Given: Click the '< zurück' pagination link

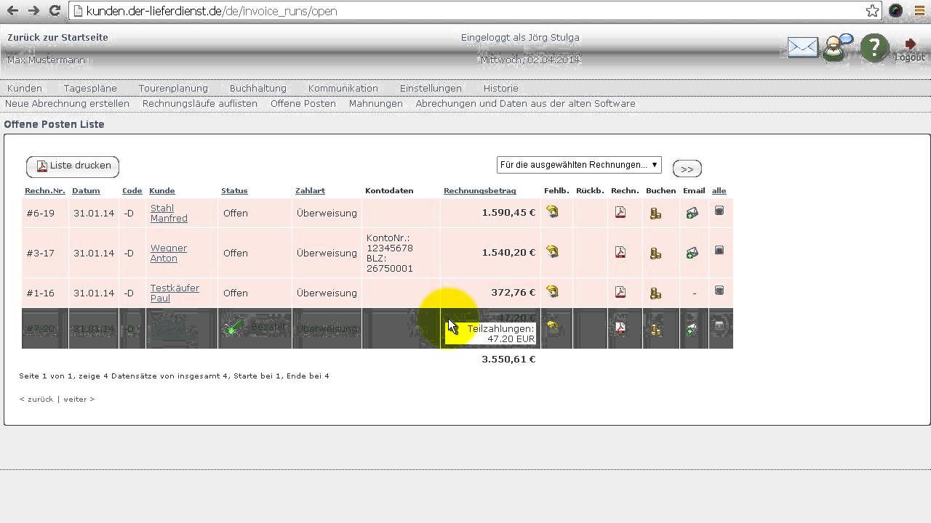Looking at the screenshot, I should tap(36, 399).
